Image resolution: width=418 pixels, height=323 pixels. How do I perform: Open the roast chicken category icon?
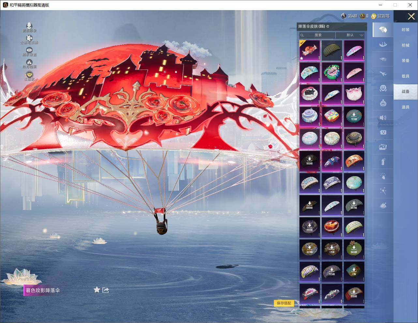coord(383,205)
